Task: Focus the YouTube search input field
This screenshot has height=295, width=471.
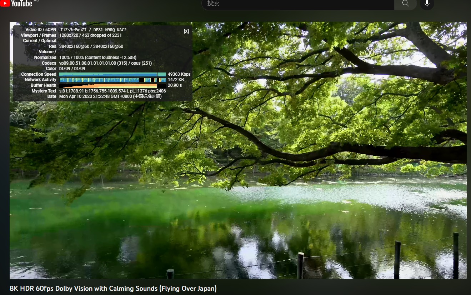Action: click(x=298, y=4)
